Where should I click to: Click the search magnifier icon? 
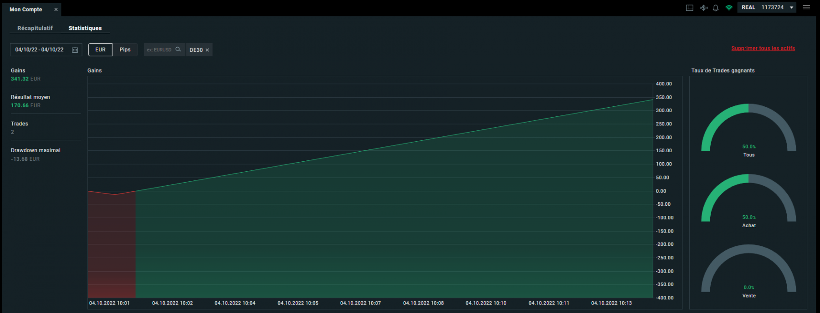[x=178, y=50]
